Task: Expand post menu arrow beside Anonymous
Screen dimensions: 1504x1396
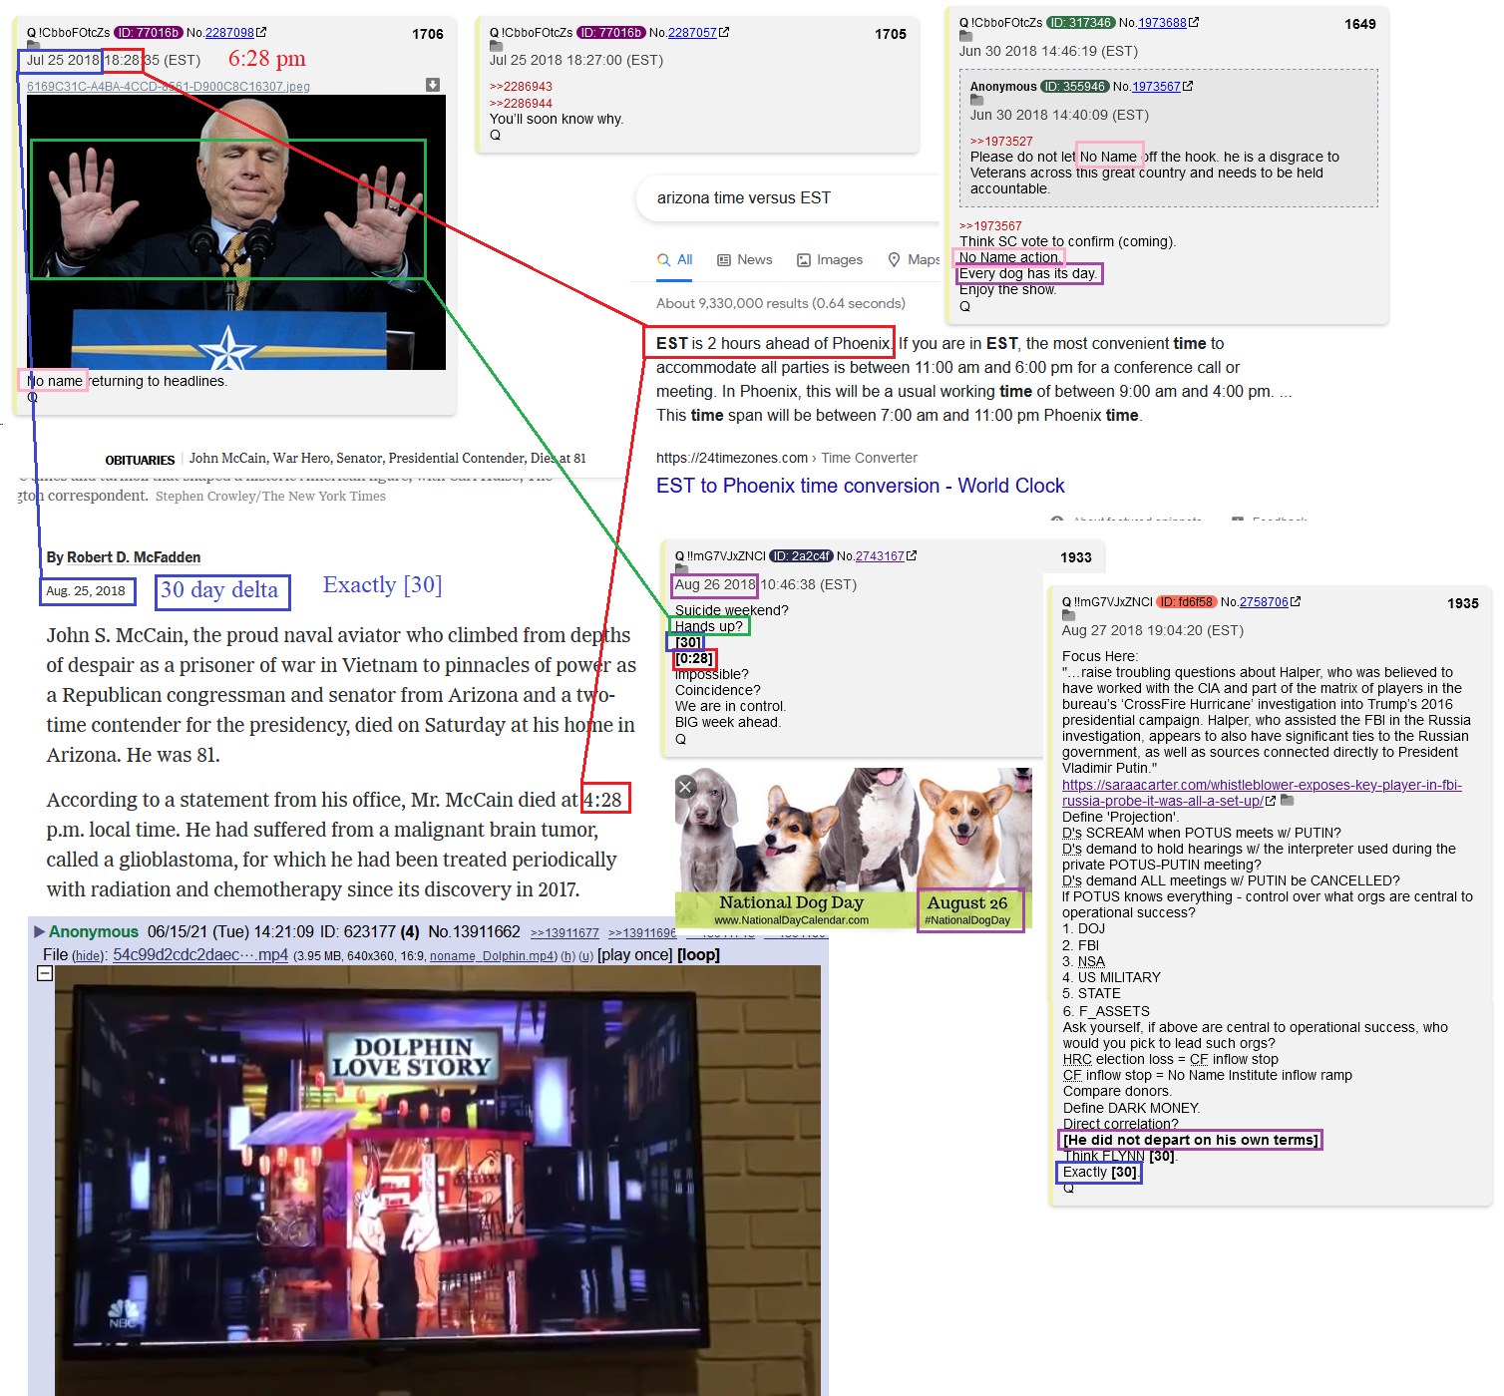Action: (x=40, y=931)
